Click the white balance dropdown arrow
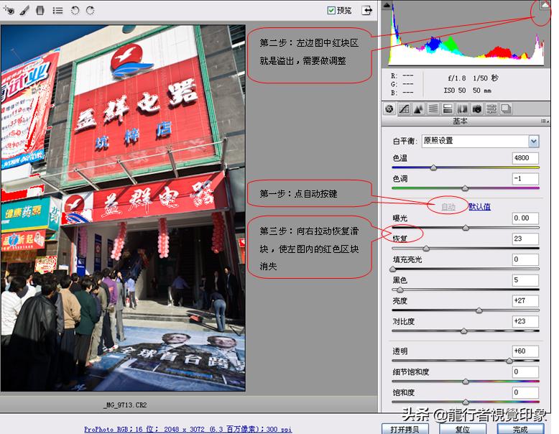Screen dimensions: 559x434 tap(534, 142)
